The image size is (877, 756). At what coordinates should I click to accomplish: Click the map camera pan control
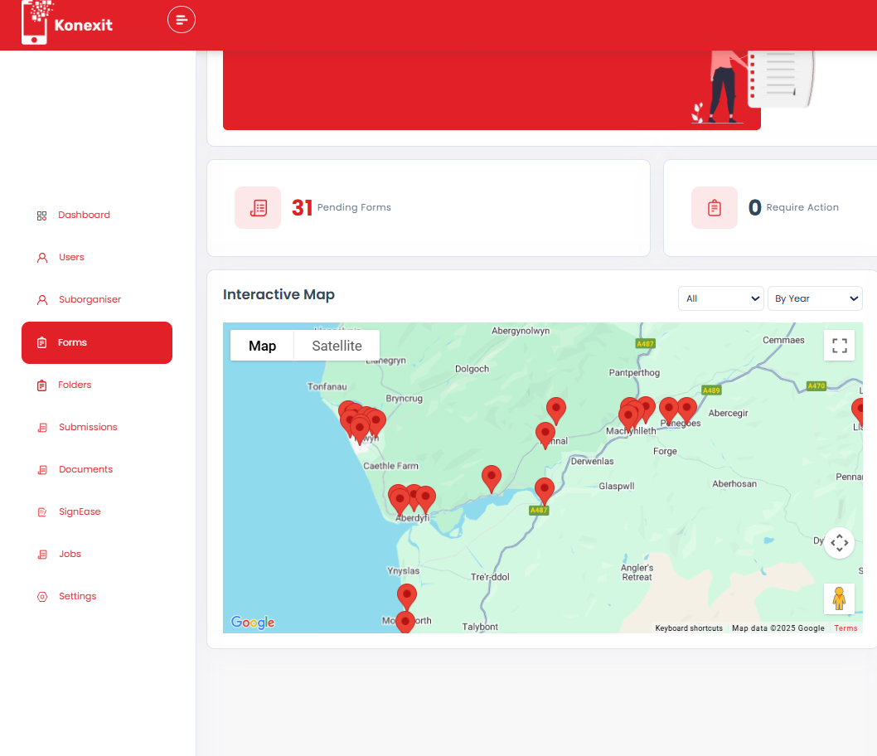point(839,543)
